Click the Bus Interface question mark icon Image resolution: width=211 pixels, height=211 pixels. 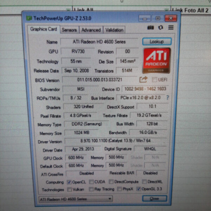pyautogui.click(x=168, y=98)
